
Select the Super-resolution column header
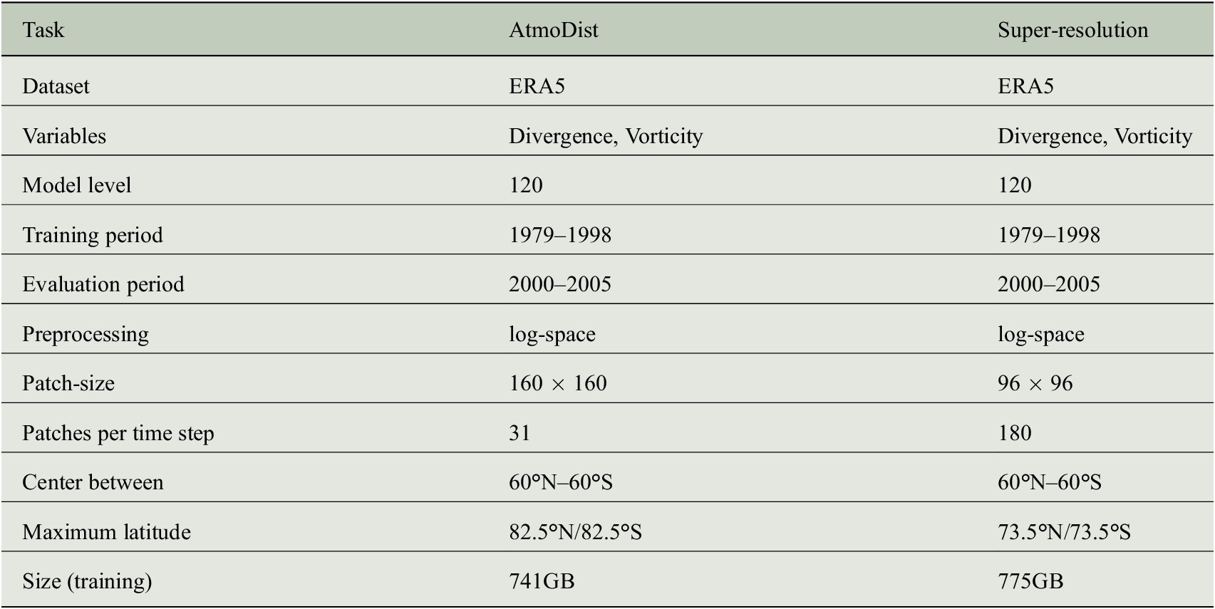pyautogui.click(x=1072, y=30)
